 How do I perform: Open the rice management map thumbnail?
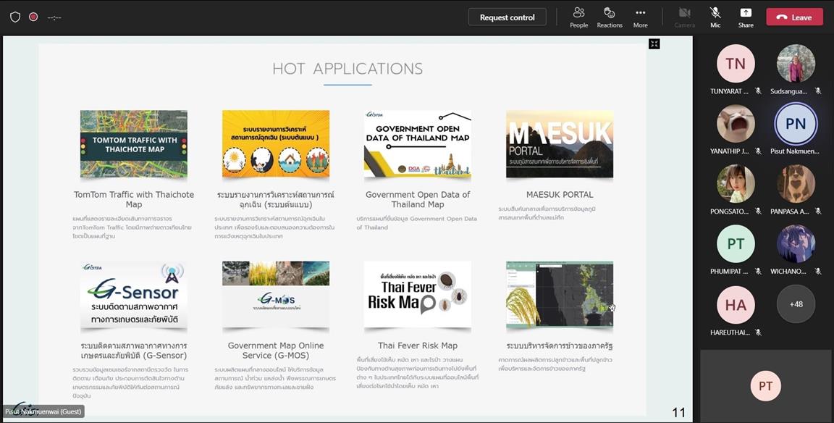[x=560, y=295]
